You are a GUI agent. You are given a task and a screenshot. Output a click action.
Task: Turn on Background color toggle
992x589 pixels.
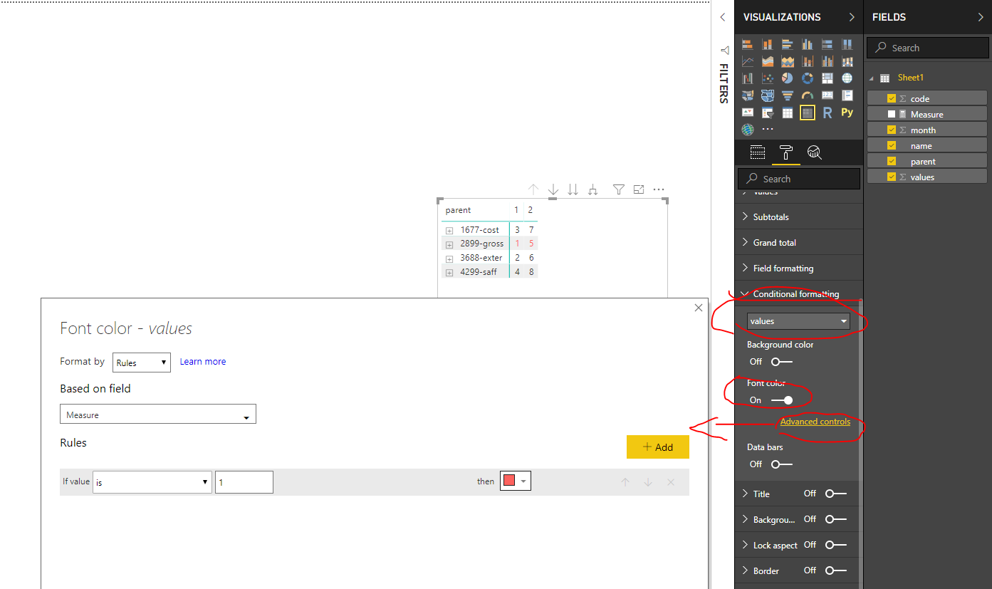pyautogui.click(x=782, y=362)
